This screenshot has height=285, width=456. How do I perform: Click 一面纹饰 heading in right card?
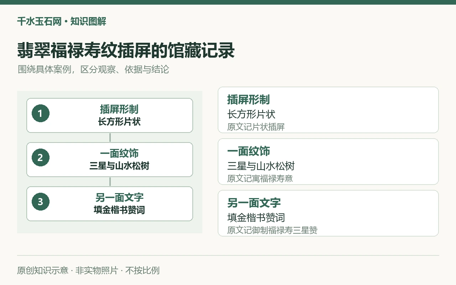point(249,151)
